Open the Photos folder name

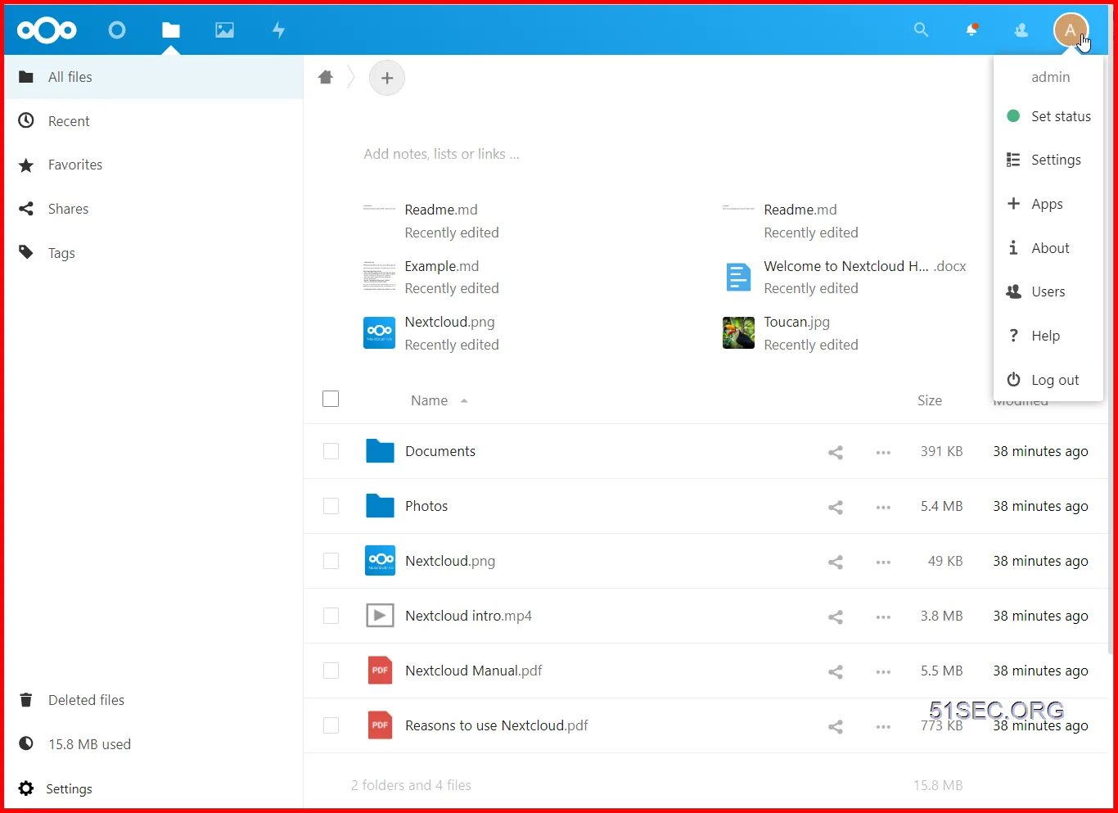tap(426, 506)
